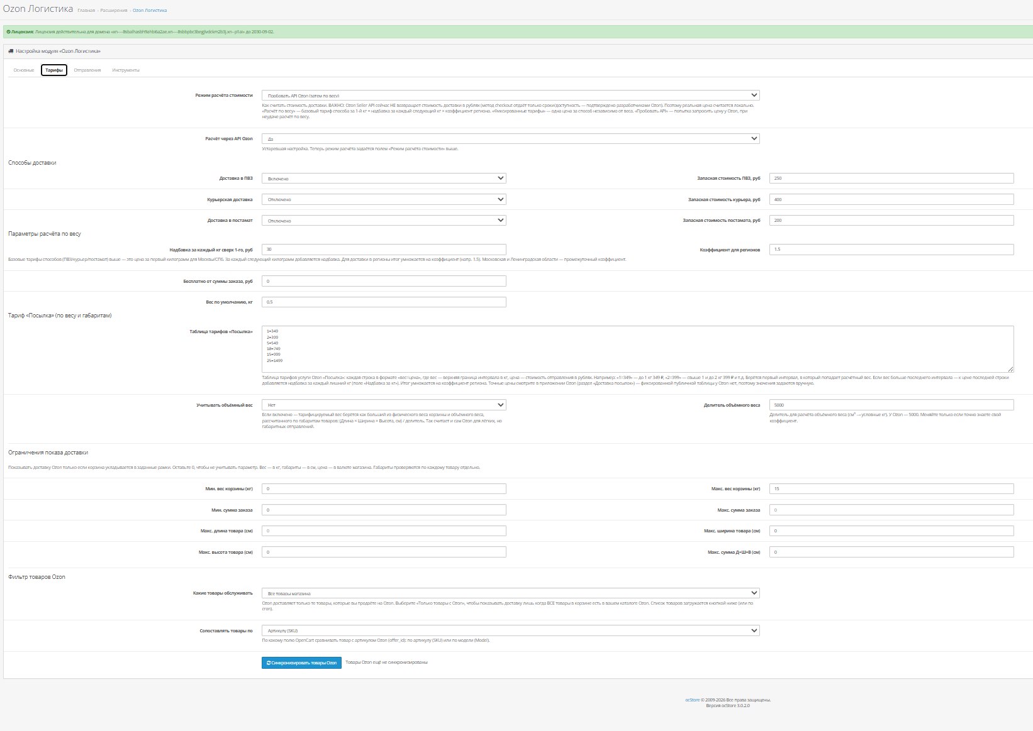Expand the Какие товары обслуживать dropdown
Viewport: 1033px width, 731px height.
coord(511,593)
